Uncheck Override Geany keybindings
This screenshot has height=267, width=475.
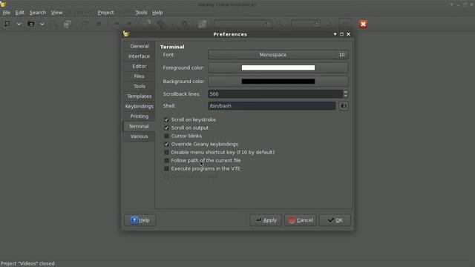click(166, 144)
